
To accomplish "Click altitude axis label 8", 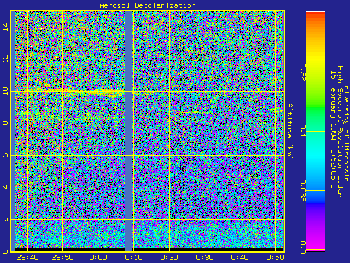I will (x=5, y=123).
